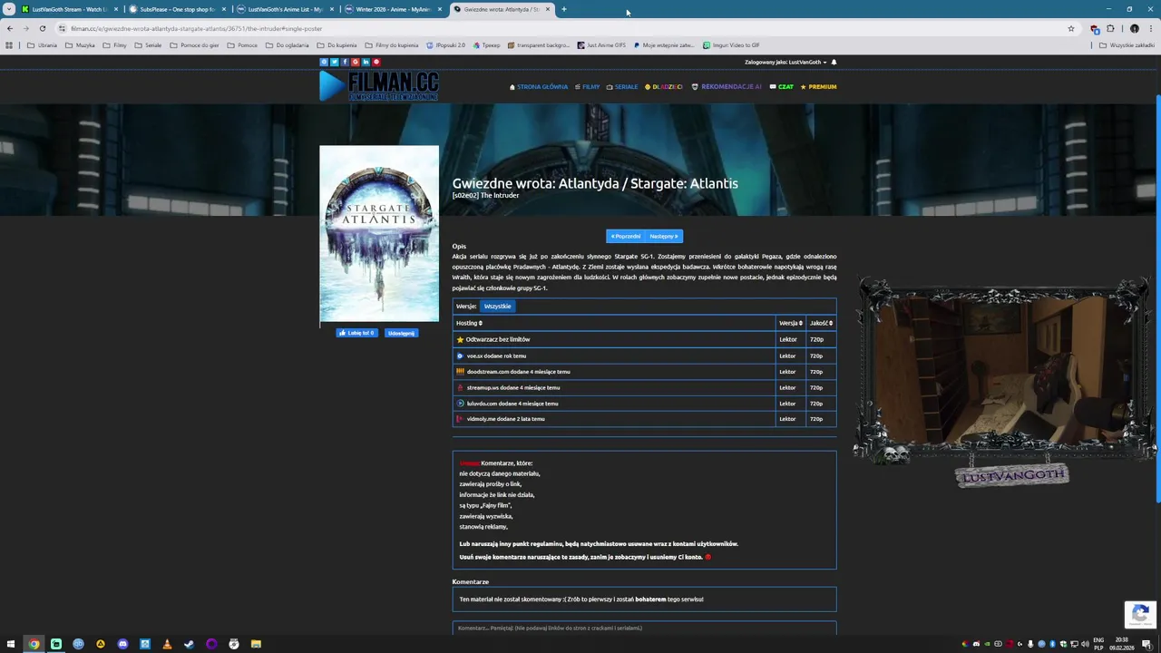Screen dimensions: 1161x653
Task: Open Chrome extensions puzzle icon
Action: (x=1110, y=28)
